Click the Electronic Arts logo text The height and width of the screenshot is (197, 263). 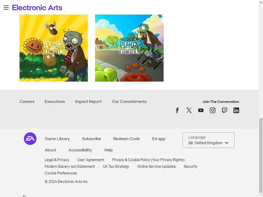[37, 7]
